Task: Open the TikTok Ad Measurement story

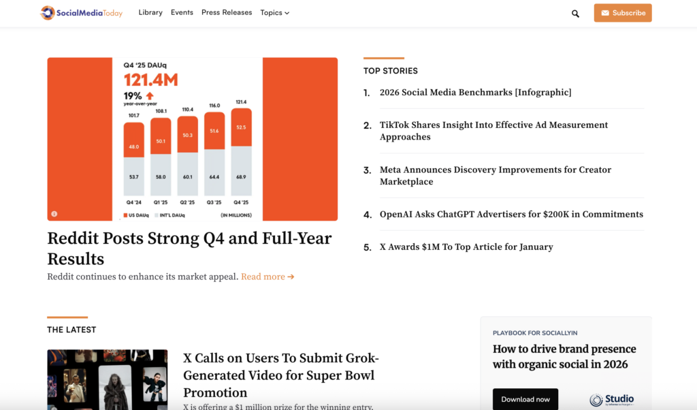Action: point(493,131)
